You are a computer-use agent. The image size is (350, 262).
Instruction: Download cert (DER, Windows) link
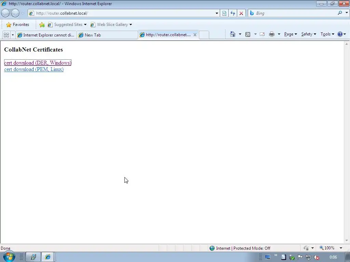coord(38,63)
